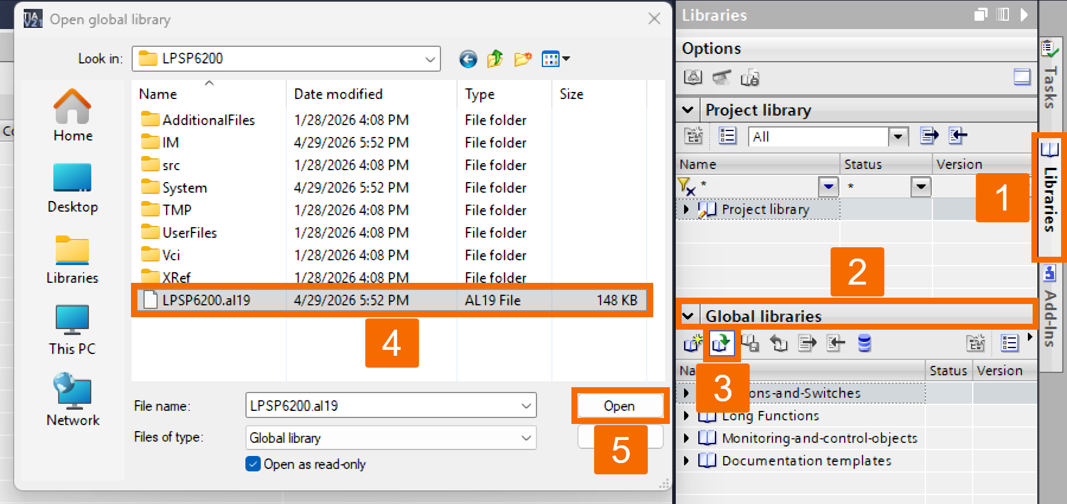Switch to the Libraries side tab
The image size is (1067, 504).
click(1050, 197)
